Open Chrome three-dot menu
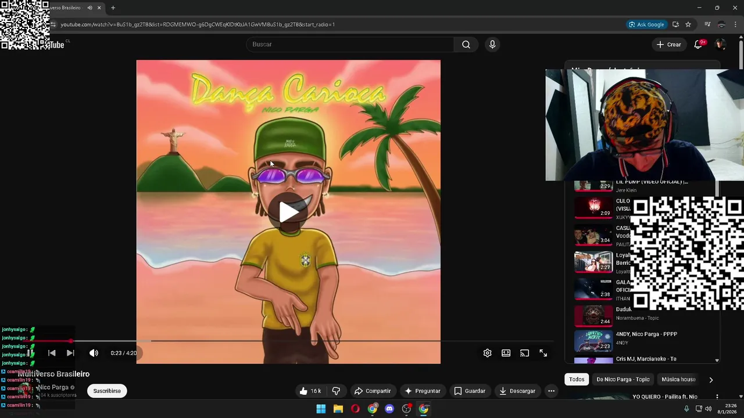The image size is (744, 418). click(735, 24)
